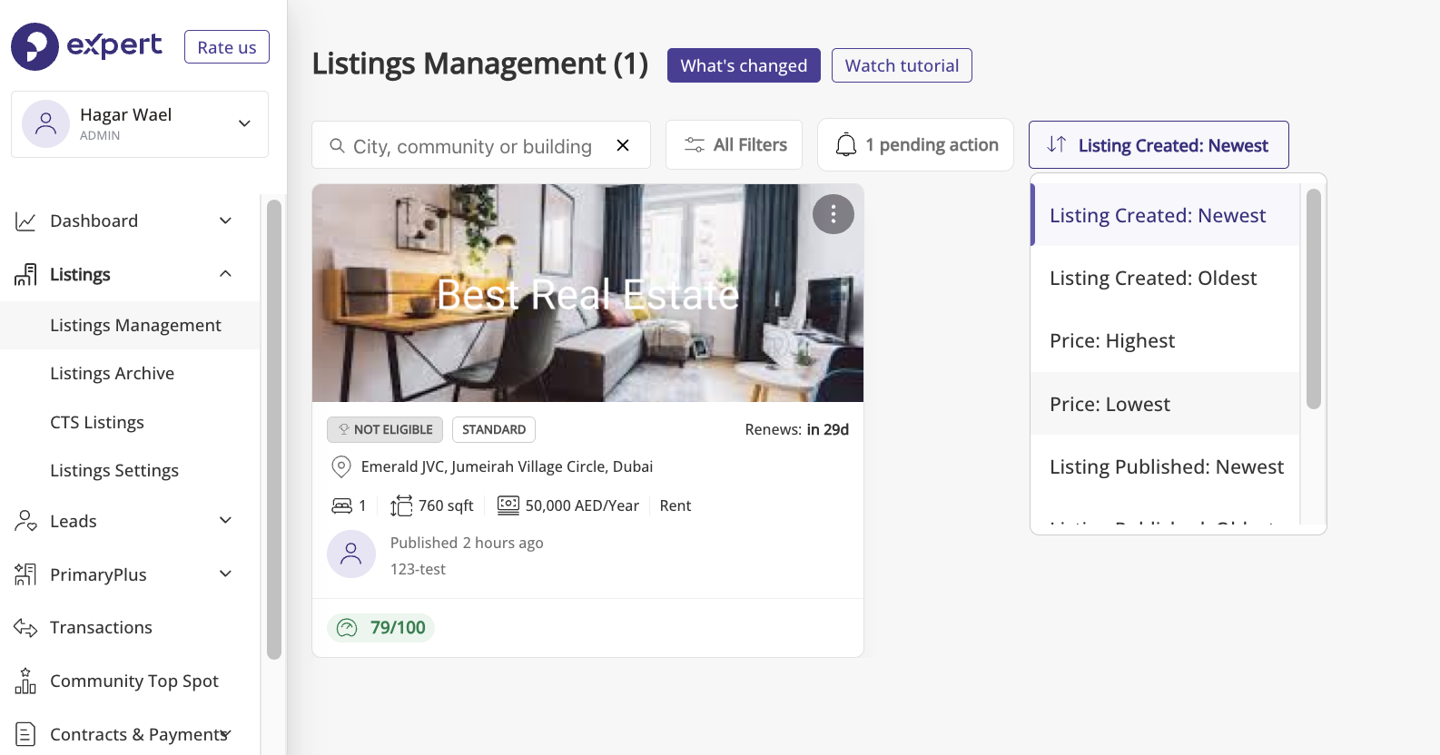Click the Community Top Spot podium icon
Screen dimensions: 1440x755
(25, 681)
